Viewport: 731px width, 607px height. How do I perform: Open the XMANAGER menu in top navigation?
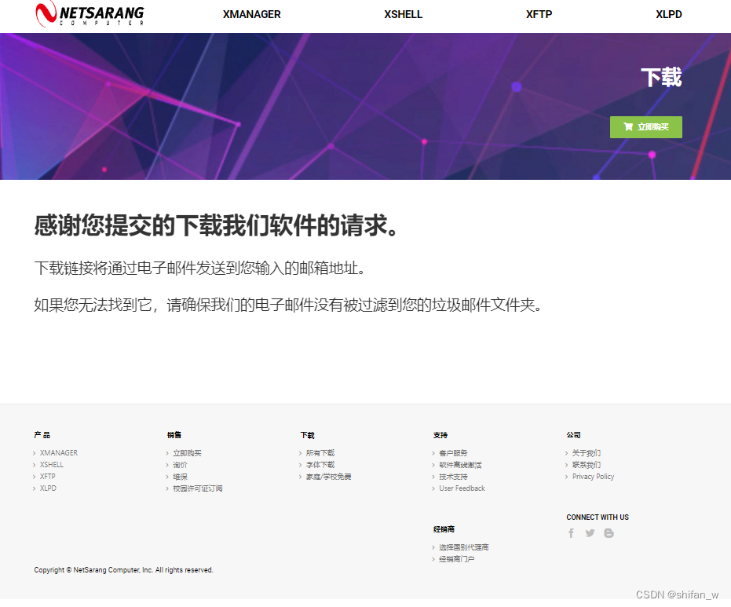coord(252,14)
